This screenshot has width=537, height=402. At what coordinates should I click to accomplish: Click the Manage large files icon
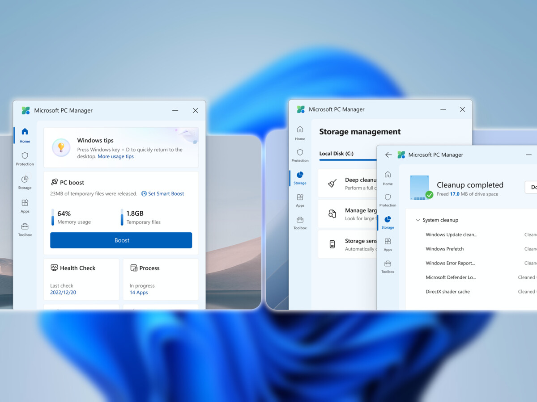332,214
